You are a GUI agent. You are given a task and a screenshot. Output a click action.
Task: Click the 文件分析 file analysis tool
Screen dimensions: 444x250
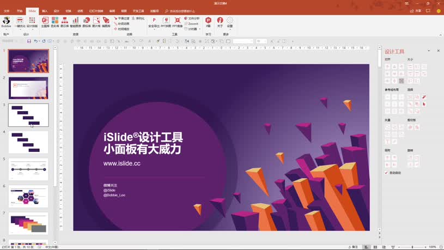pyautogui.click(x=192, y=19)
